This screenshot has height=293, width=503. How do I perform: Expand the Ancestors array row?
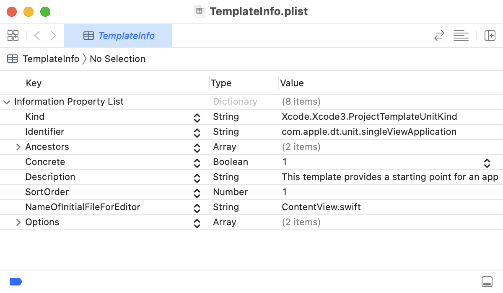click(18, 147)
